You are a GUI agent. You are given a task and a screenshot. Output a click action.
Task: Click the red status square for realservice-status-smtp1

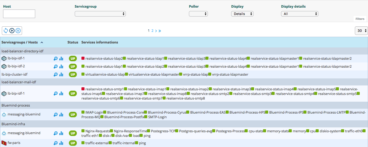pyautogui.click(x=83, y=89)
